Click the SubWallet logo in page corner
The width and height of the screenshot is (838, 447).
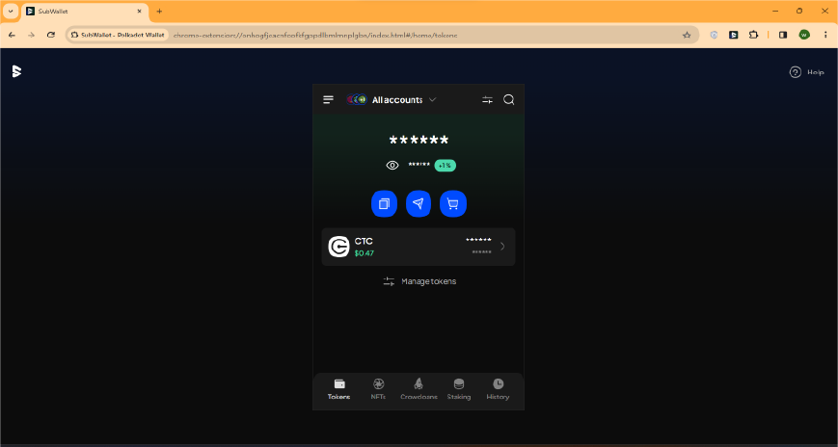[x=16, y=71]
